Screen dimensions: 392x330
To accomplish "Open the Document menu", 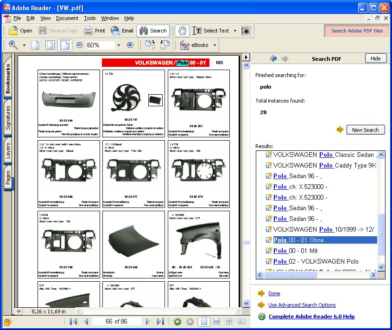I will click(x=67, y=18).
